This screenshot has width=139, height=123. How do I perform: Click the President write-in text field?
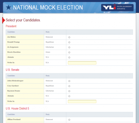coord(82,63)
